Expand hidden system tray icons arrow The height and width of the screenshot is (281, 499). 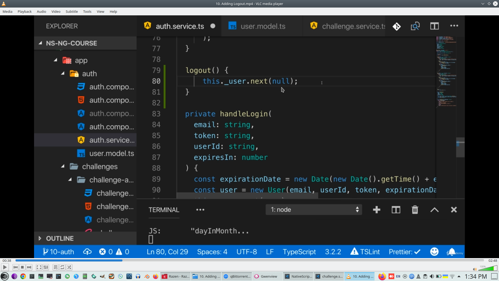(x=459, y=276)
